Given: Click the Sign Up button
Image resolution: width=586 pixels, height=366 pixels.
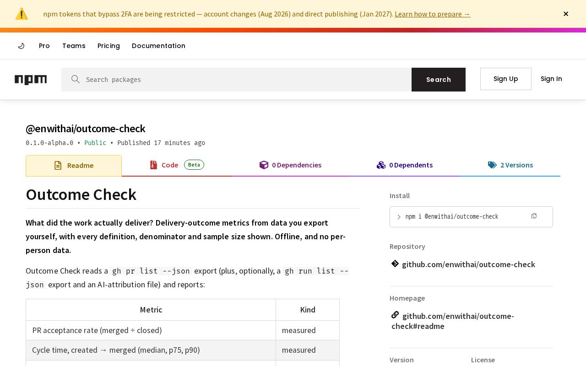Looking at the screenshot, I should (x=506, y=79).
